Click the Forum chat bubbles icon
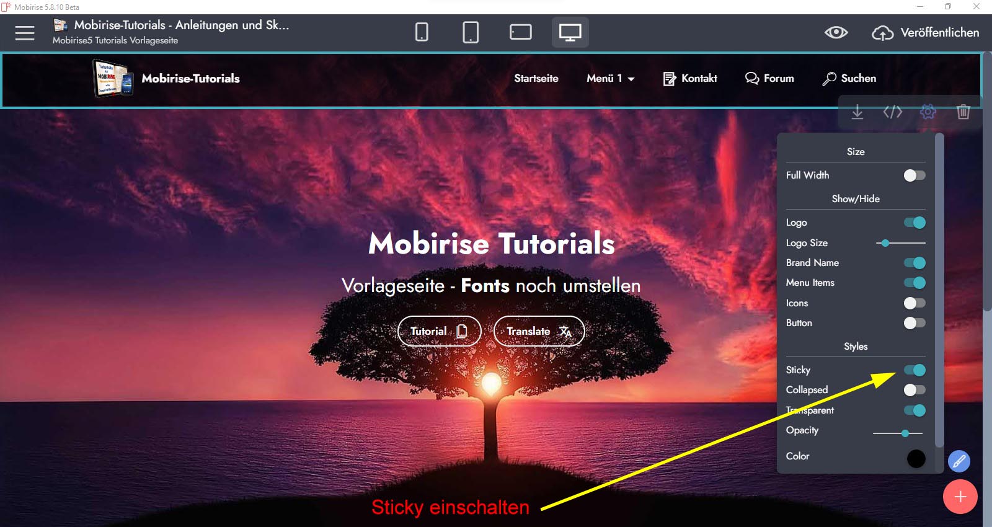Viewport: 992px width, 527px height. coord(751,78)
